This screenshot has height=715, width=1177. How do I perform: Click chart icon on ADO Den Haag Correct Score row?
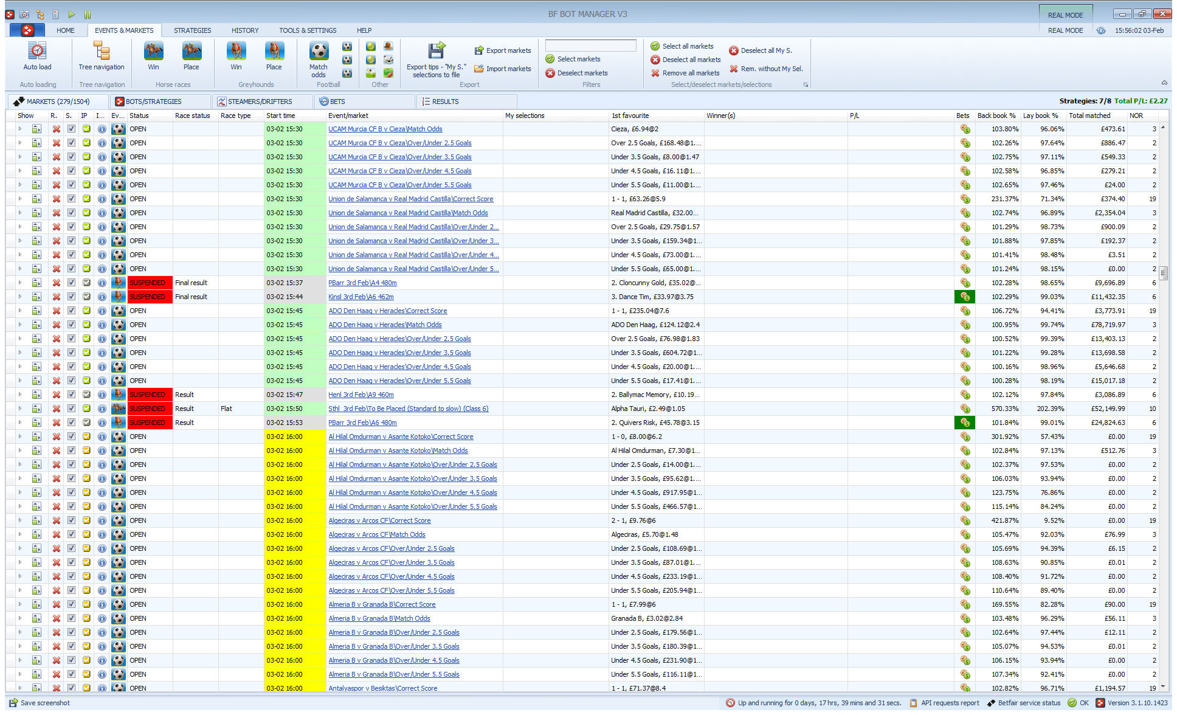point(36,311)
